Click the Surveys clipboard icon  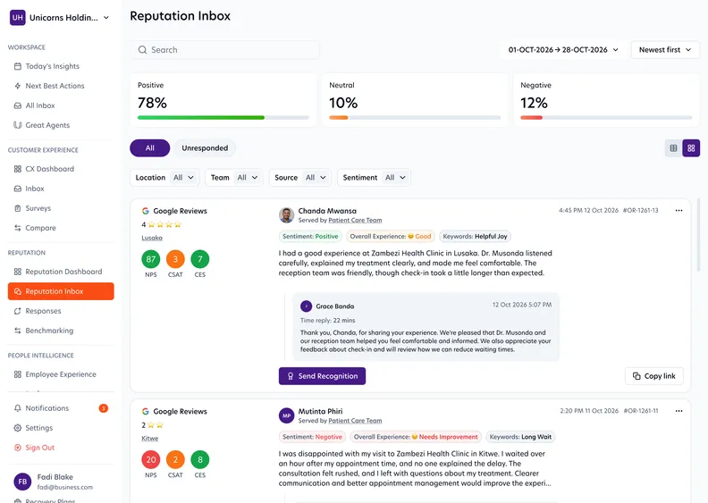18,208
